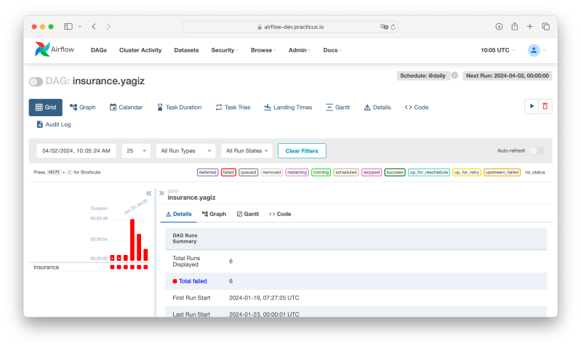The height and width of the screenshot is (348, 581).
Task: Open the Landing Times tab
Action: point(288,108)
